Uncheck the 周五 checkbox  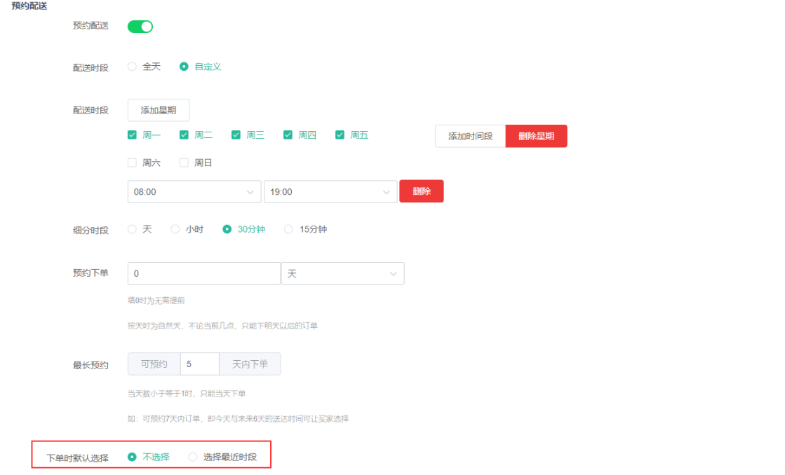click(x=340, y=135)
